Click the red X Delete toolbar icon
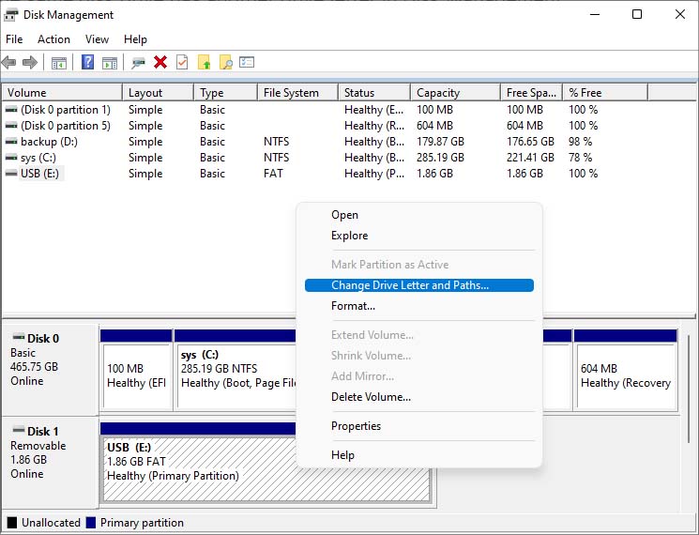The height and width of the screenshot is (535, 699). coord(160,63)
